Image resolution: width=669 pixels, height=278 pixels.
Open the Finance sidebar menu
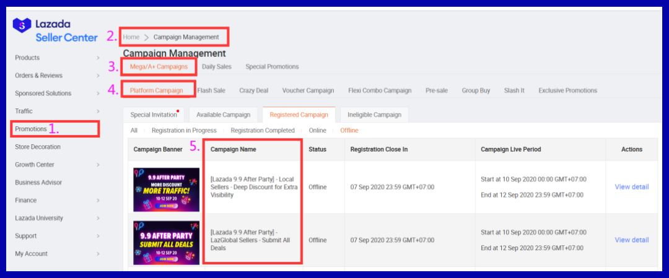[25, 200]
